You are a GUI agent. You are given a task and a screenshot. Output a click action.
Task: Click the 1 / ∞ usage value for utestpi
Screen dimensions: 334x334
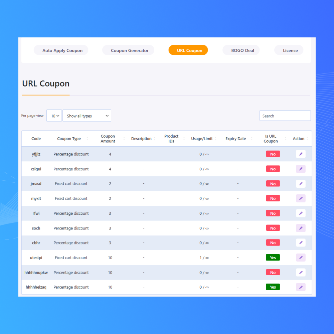[204, 258]
